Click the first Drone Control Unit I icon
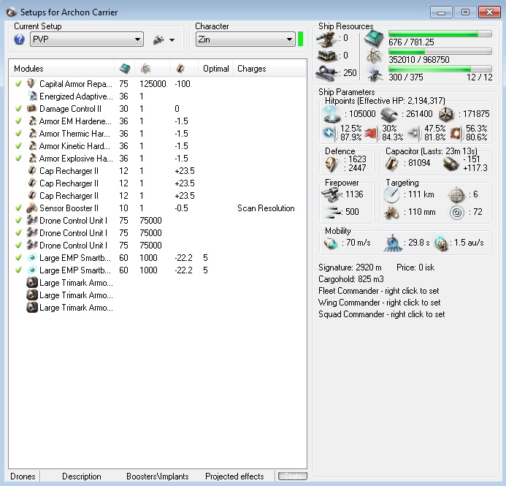Viewport: 506px width, 486px height. (x=31, y=220)
